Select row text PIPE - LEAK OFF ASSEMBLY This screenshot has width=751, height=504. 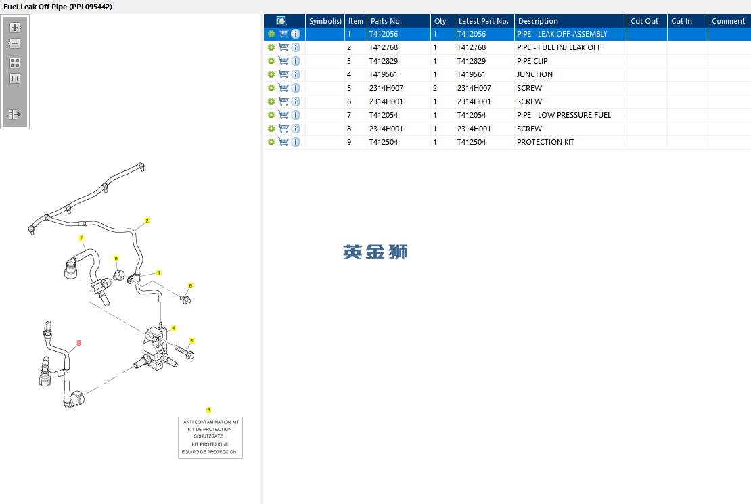coord(562,34)
